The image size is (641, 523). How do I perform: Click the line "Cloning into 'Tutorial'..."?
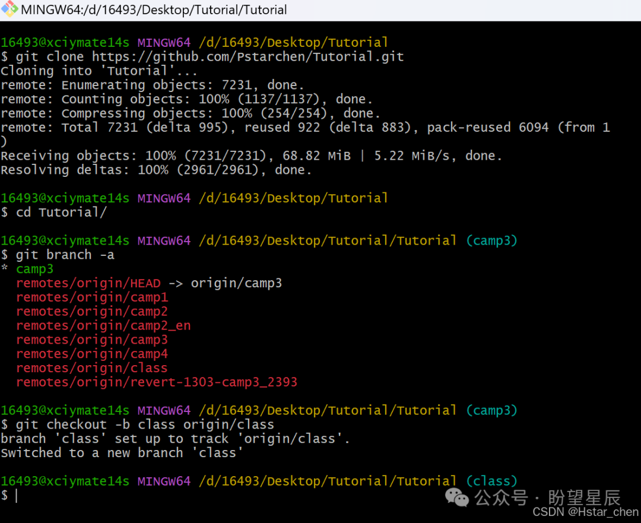[x=99, y=71]
